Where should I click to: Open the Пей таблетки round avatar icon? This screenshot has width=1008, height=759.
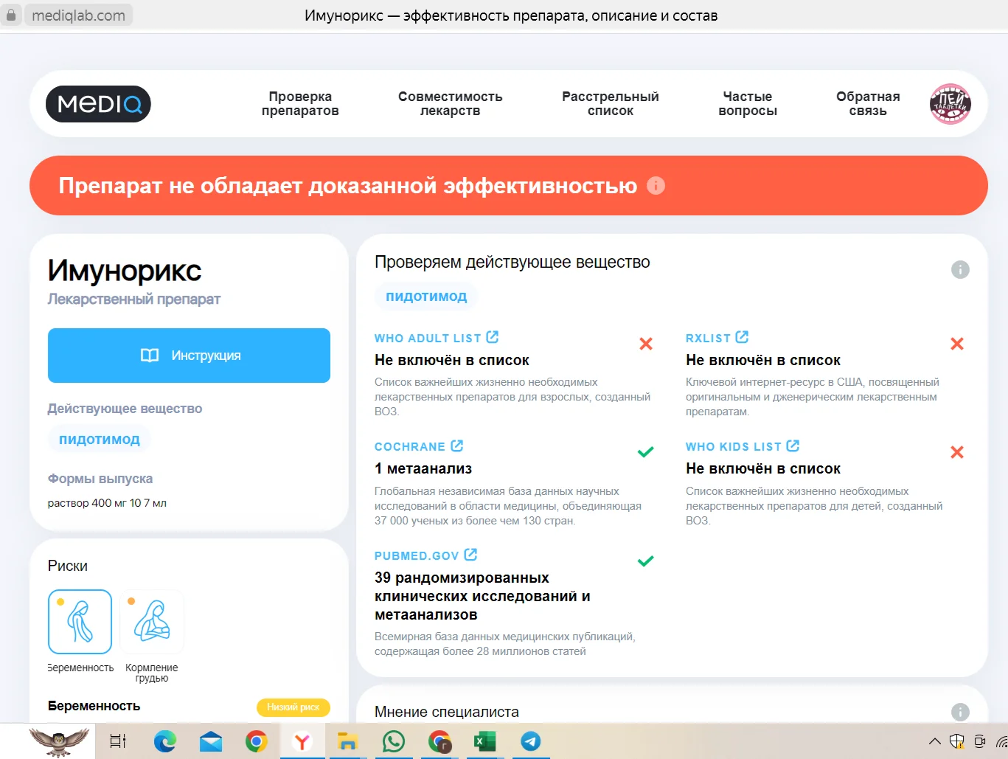[950, 104]
